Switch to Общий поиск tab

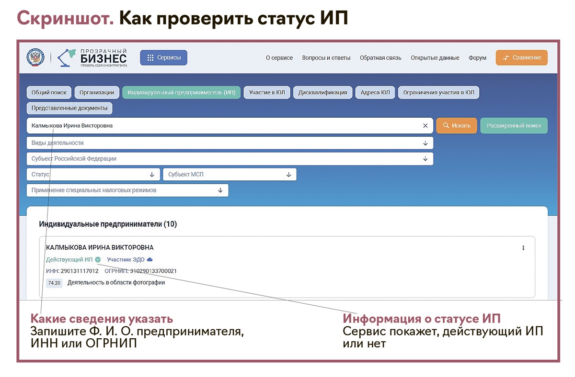tap(49, 92)
